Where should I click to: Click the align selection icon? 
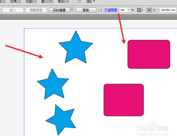(139, 10)
